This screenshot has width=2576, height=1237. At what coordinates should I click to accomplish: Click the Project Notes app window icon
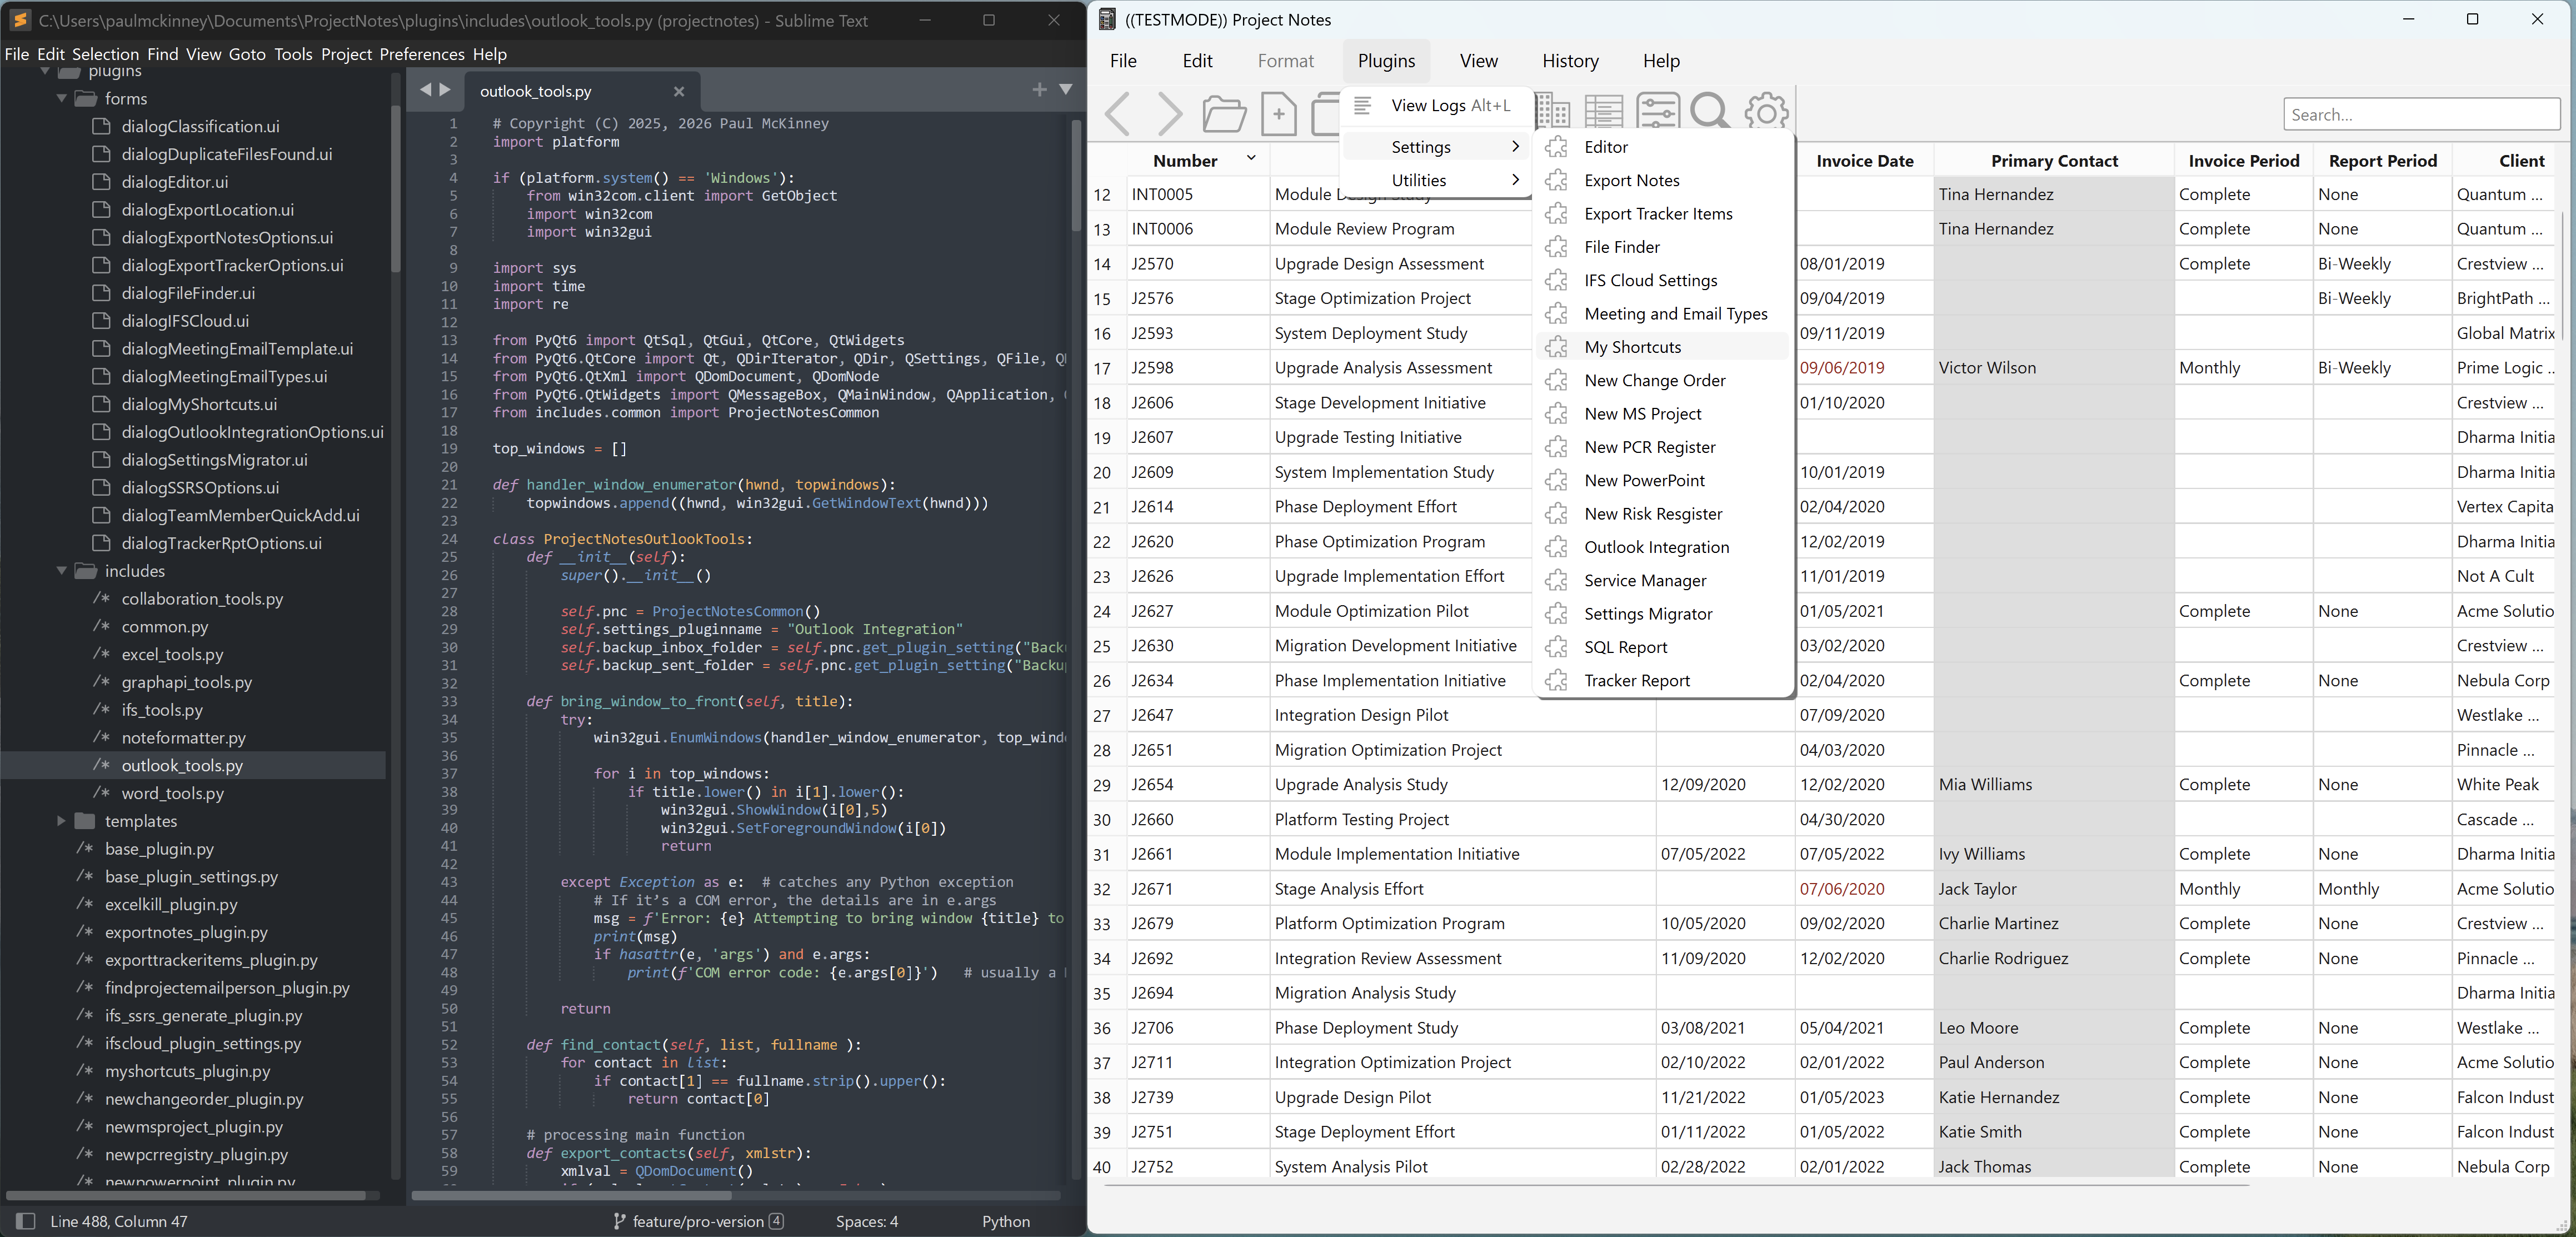coord(1107,19)
